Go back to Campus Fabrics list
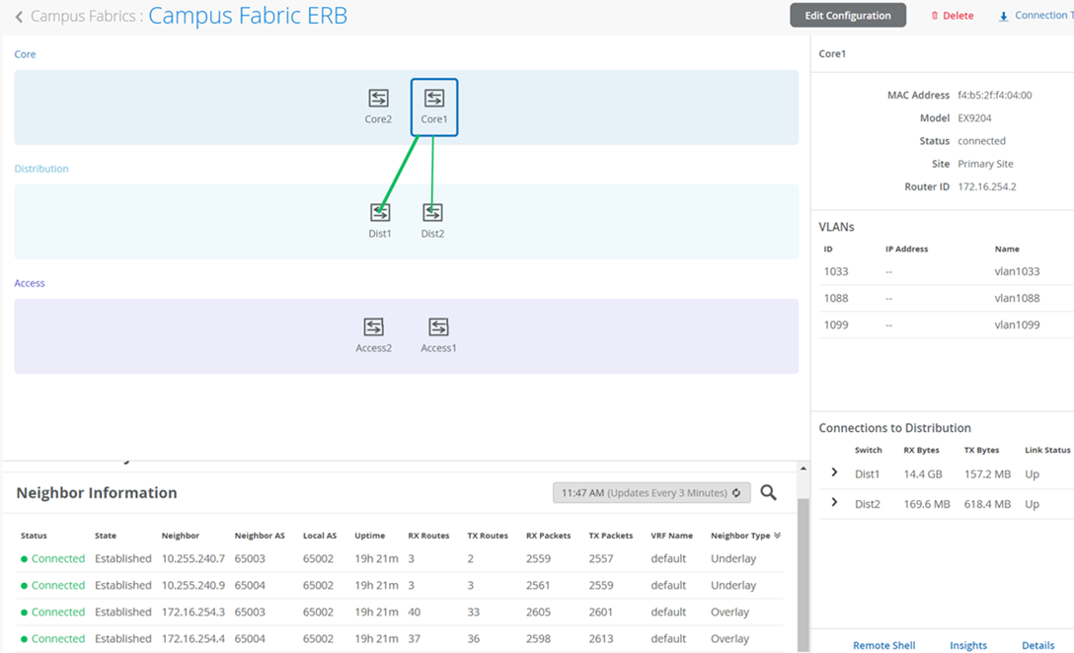 tap(19, 17)
